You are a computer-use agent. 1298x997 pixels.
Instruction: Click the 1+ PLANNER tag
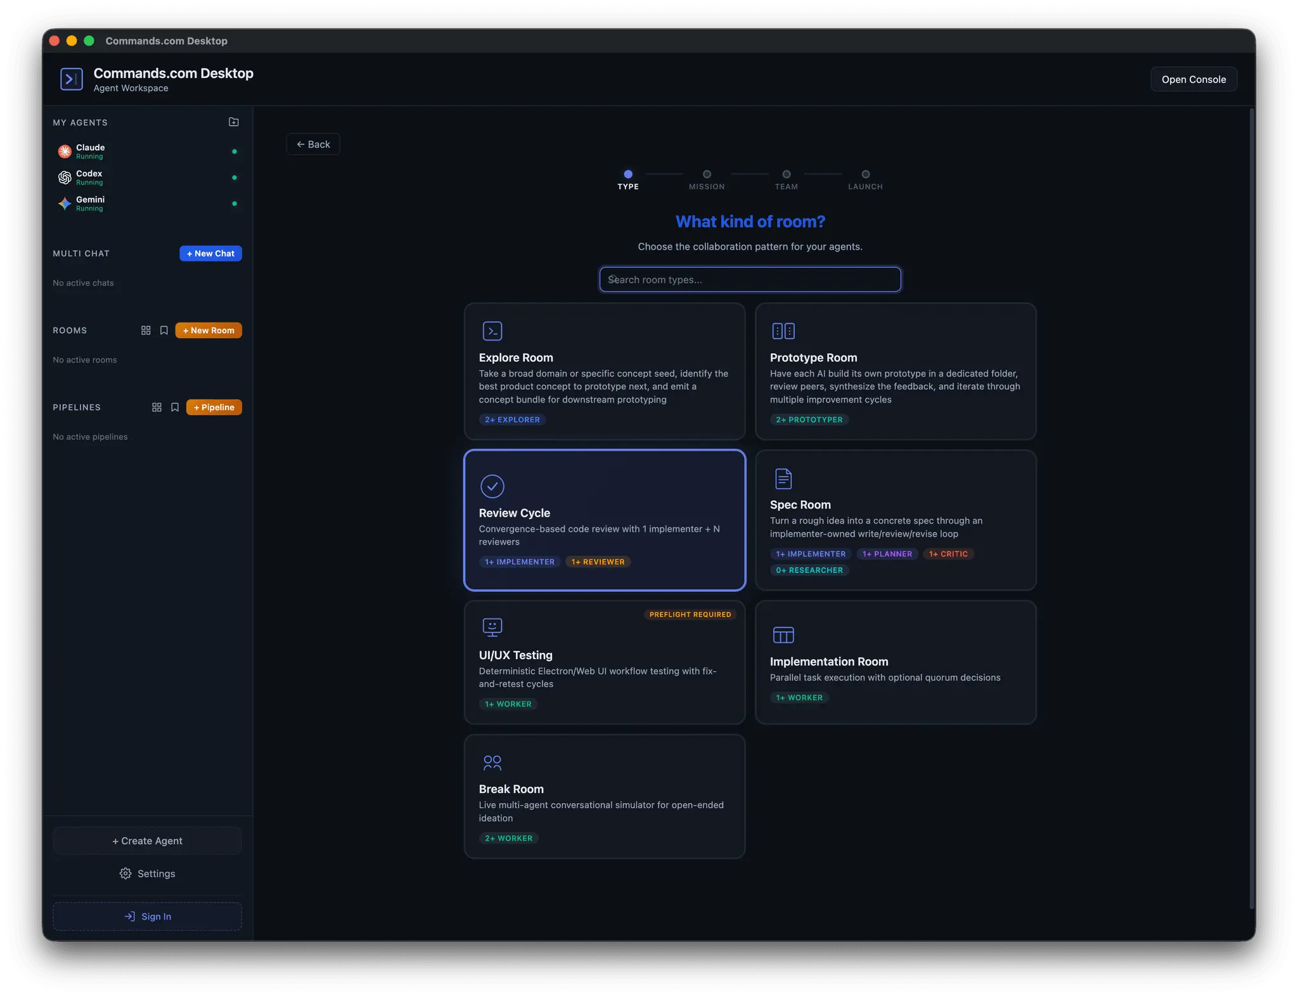click(887, 553)
